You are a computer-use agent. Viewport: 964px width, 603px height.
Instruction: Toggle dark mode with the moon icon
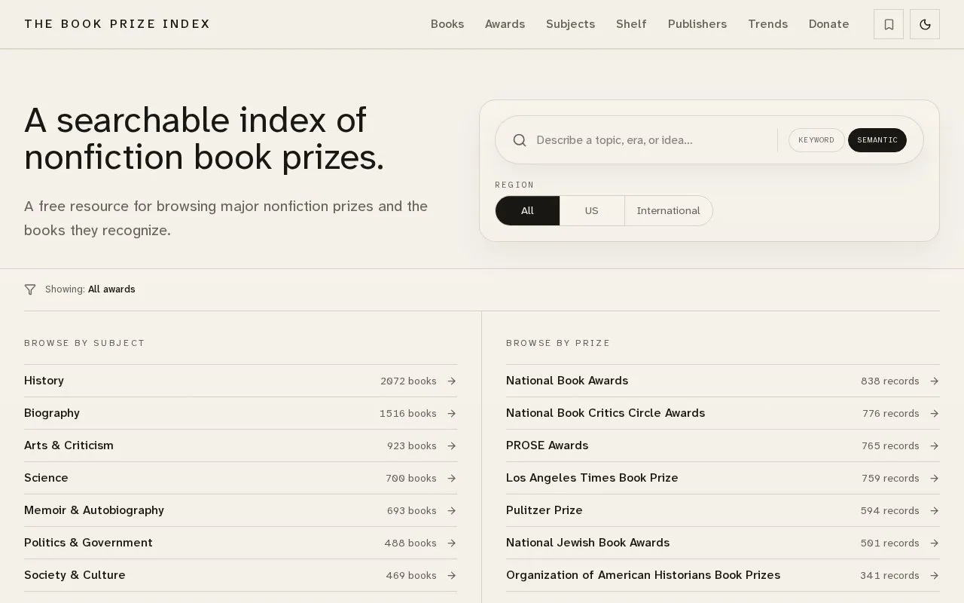coord(925,24)
